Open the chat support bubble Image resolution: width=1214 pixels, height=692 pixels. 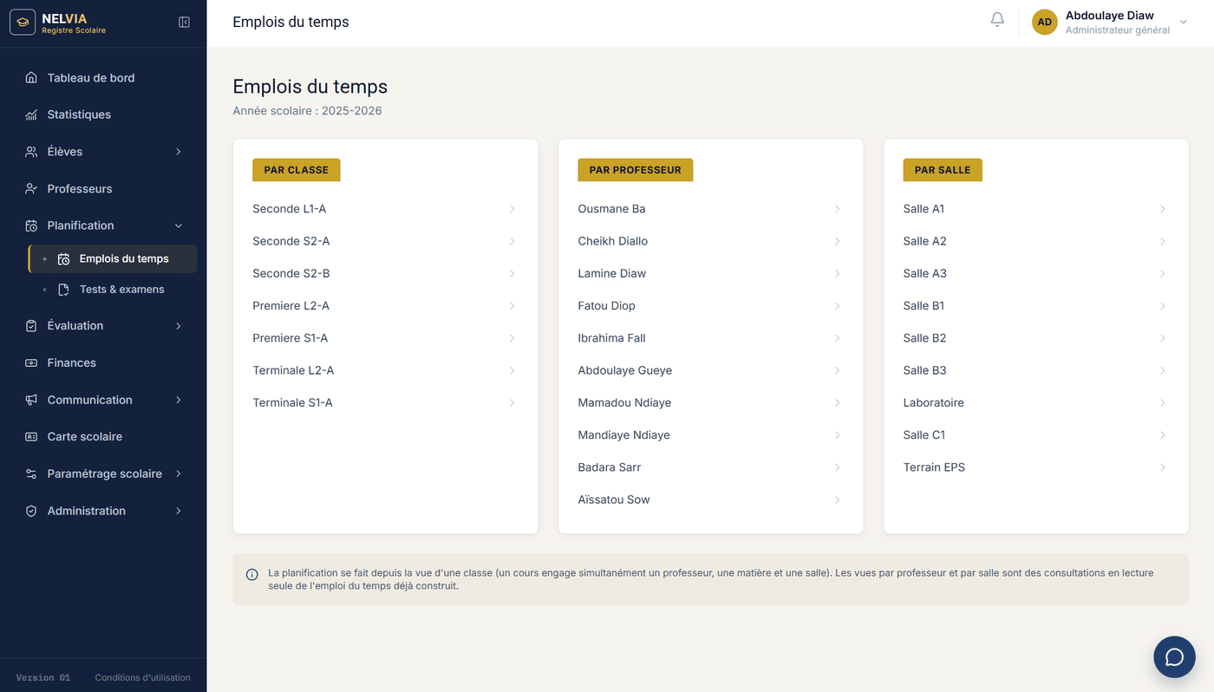pos(1174,656)
